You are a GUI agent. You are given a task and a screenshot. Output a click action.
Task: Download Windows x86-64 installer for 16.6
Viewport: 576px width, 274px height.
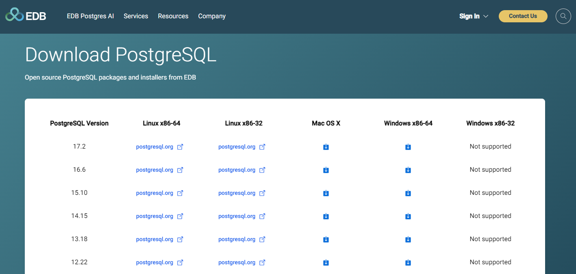[x=408, y=170]
